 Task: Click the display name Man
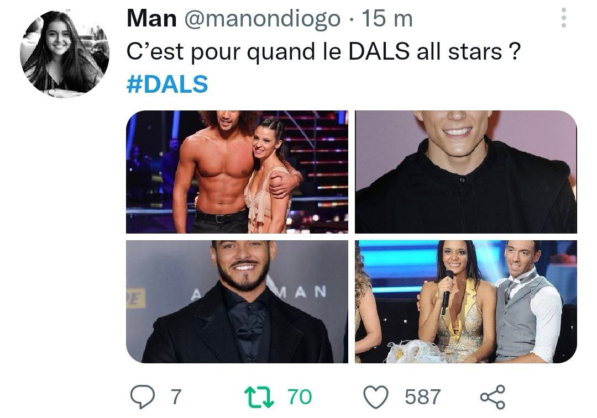[x=151, y=18]
